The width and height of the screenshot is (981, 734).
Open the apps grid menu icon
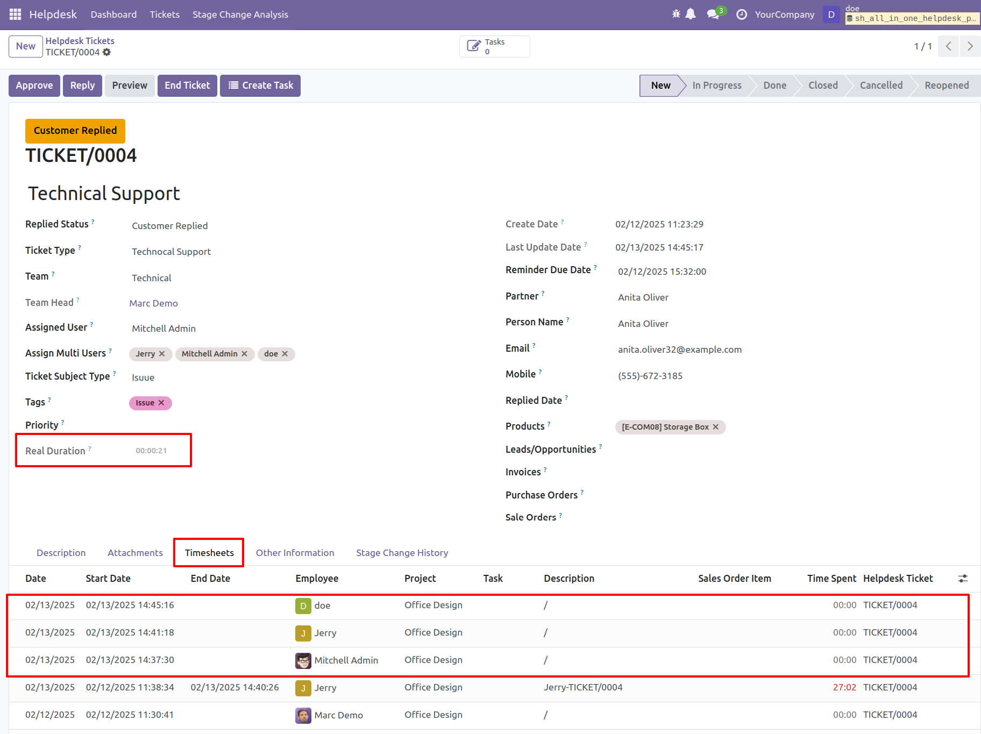15,15
